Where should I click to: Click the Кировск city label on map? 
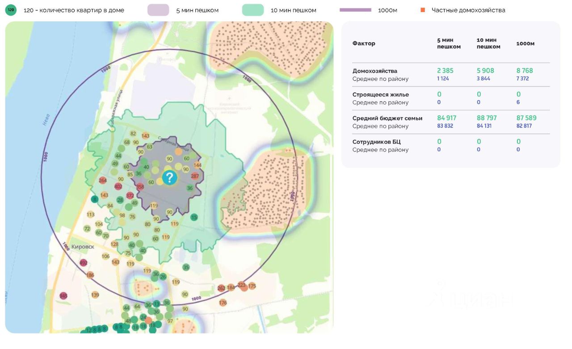(82, 246)
